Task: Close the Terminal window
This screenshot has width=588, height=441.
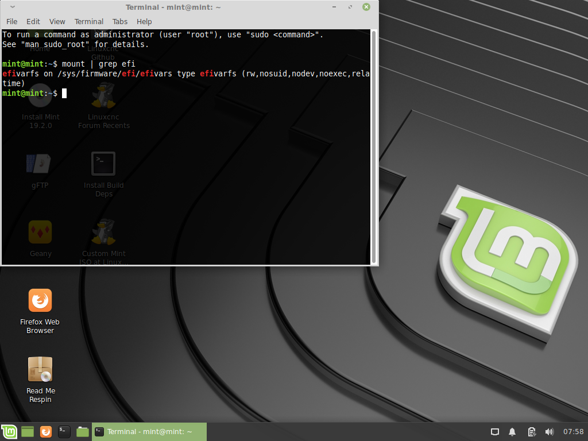Action: (366, 7)
